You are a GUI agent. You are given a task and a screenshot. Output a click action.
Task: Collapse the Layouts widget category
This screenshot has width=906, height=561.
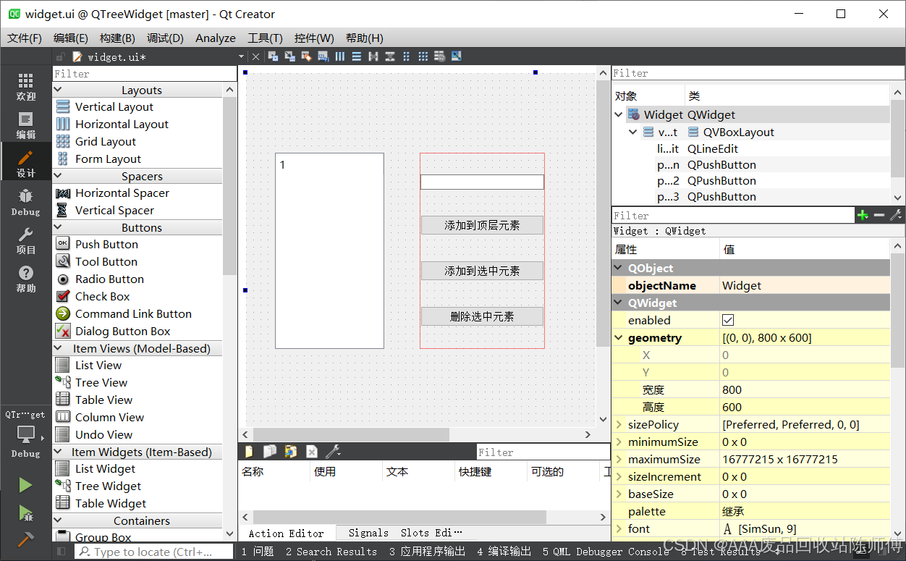[x=58, y=90]
